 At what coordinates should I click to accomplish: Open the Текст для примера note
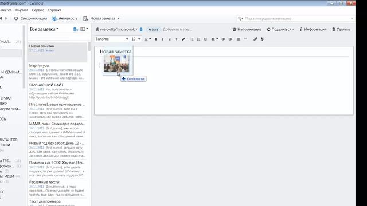(x=57, y=202)
